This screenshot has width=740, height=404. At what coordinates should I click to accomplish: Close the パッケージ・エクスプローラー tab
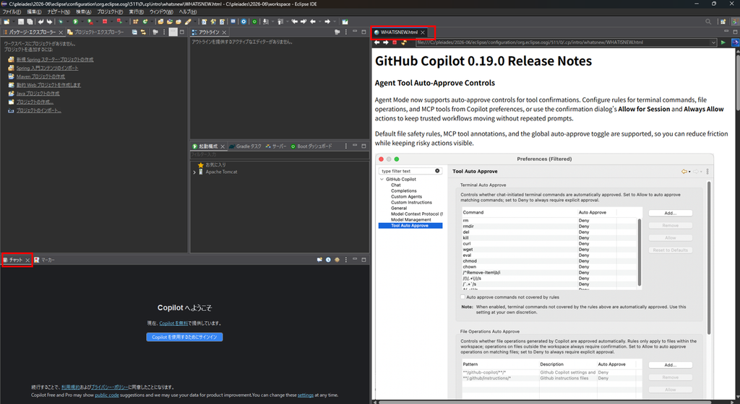(61, 32)
